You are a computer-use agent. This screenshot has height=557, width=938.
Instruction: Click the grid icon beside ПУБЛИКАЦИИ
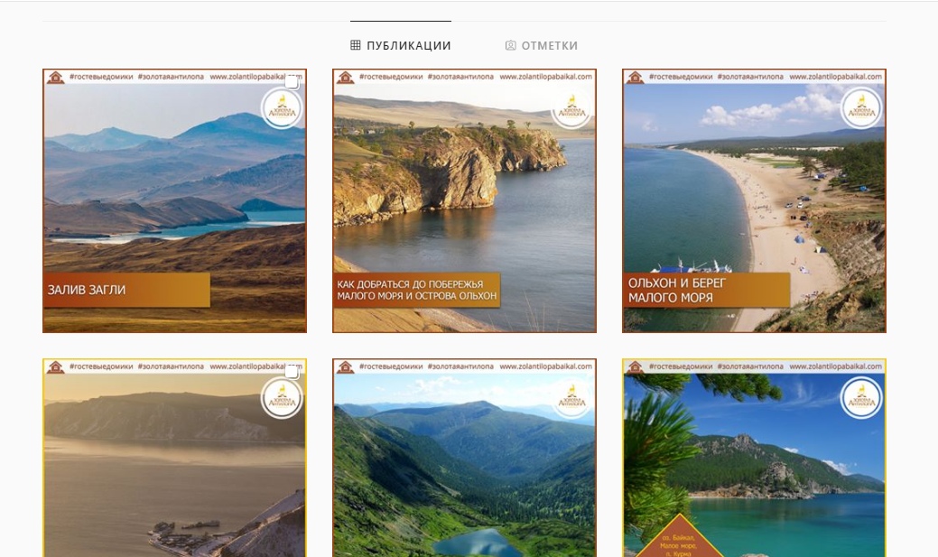click(356, 45)
